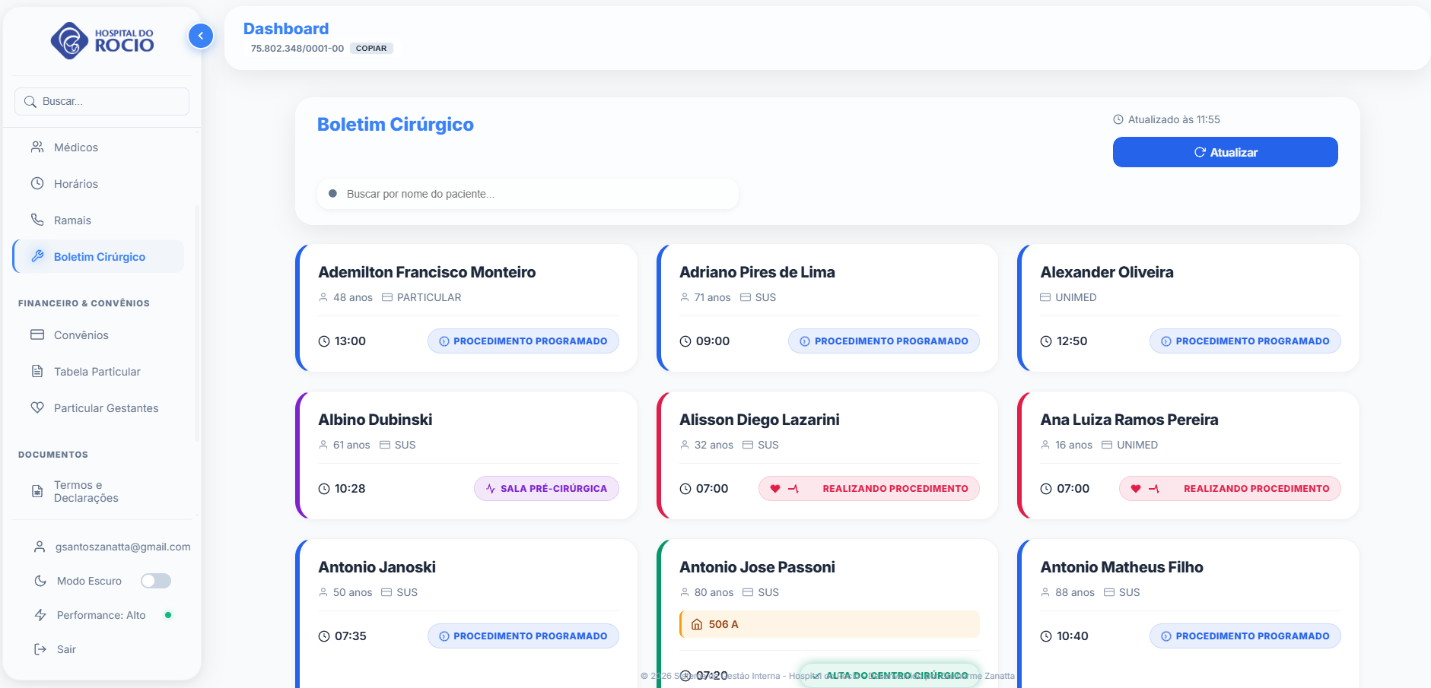Open Ademilton Francisco Monteiro's patient card
Viewport: 1431px width, 688px height.
pyautogui.click(x=427, y=272)
